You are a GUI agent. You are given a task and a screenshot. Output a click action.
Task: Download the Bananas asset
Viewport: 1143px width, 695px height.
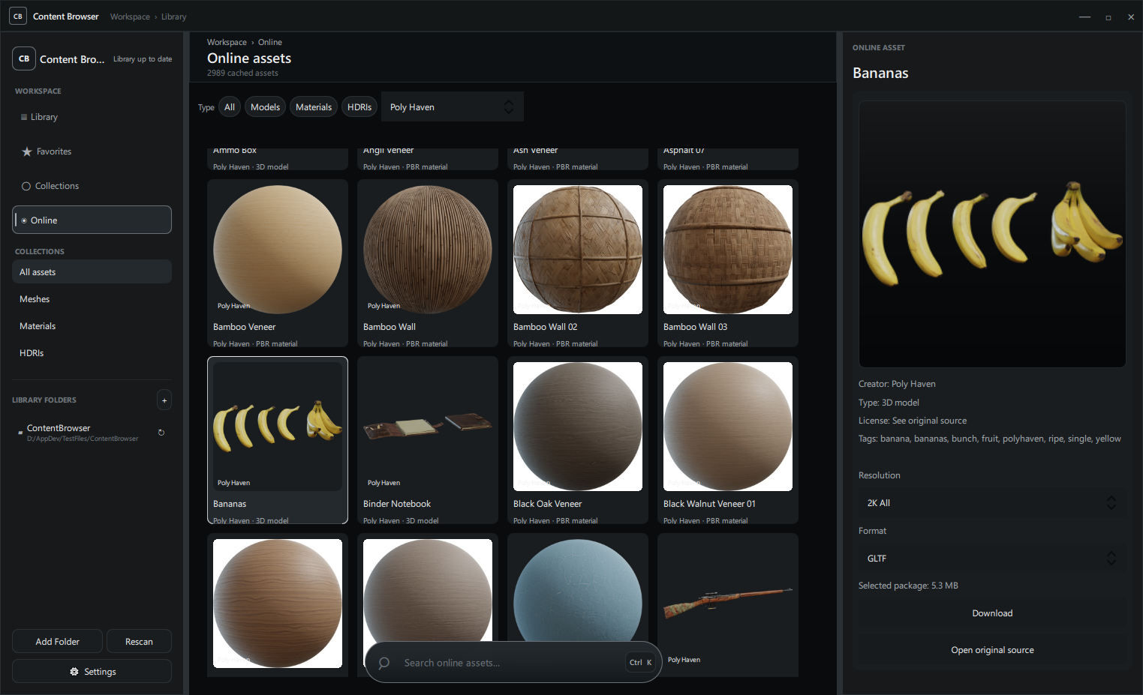(992, 613)
